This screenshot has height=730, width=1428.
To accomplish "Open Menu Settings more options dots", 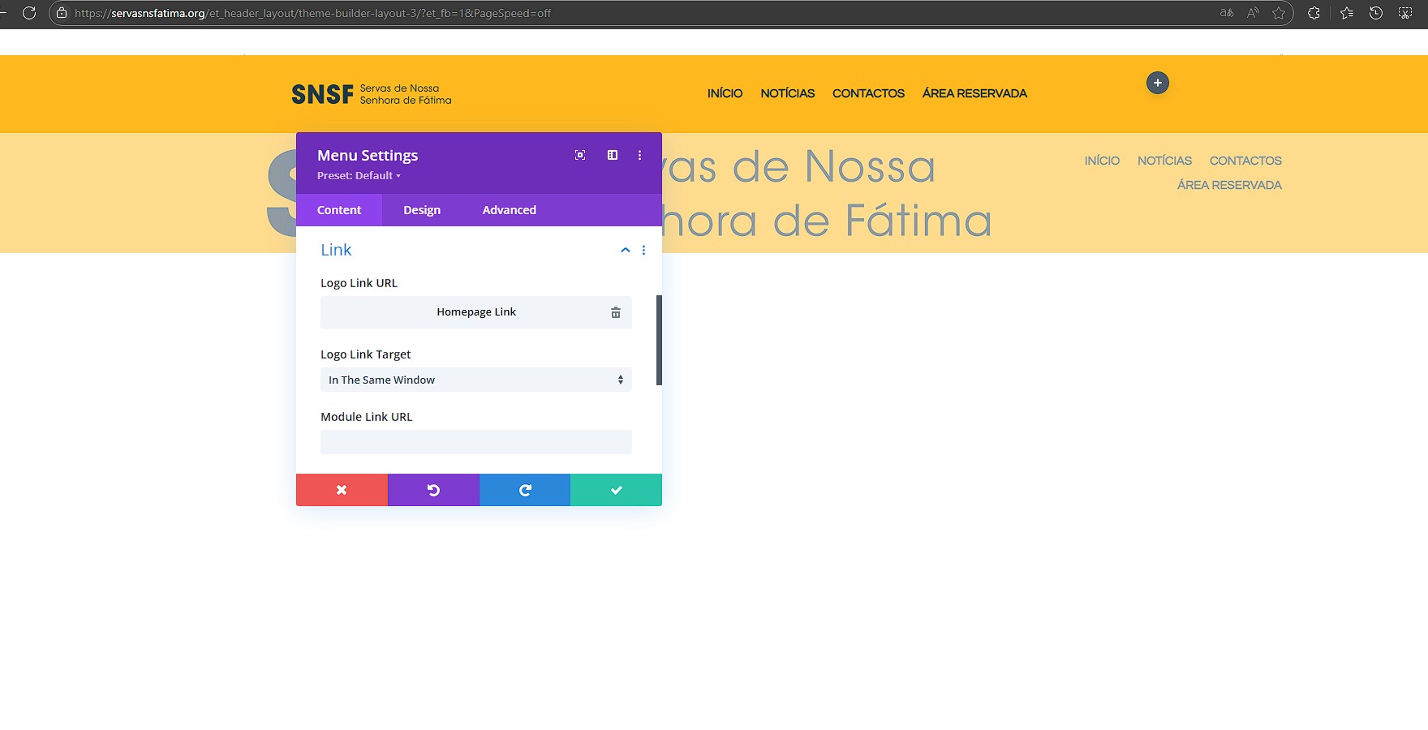I will click(639, 155).
